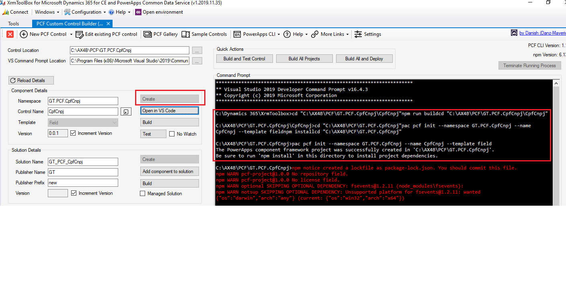Toggle solution Increment Version checkbox
The width and height of the screenshot is (566, 293).
74,193
